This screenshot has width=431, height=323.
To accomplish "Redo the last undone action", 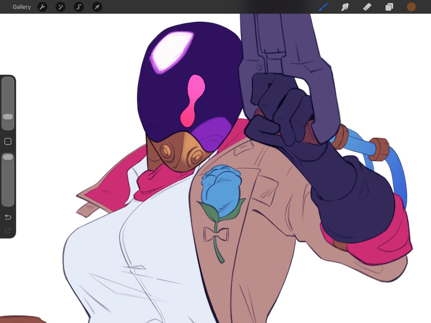I will coord(8,230).
